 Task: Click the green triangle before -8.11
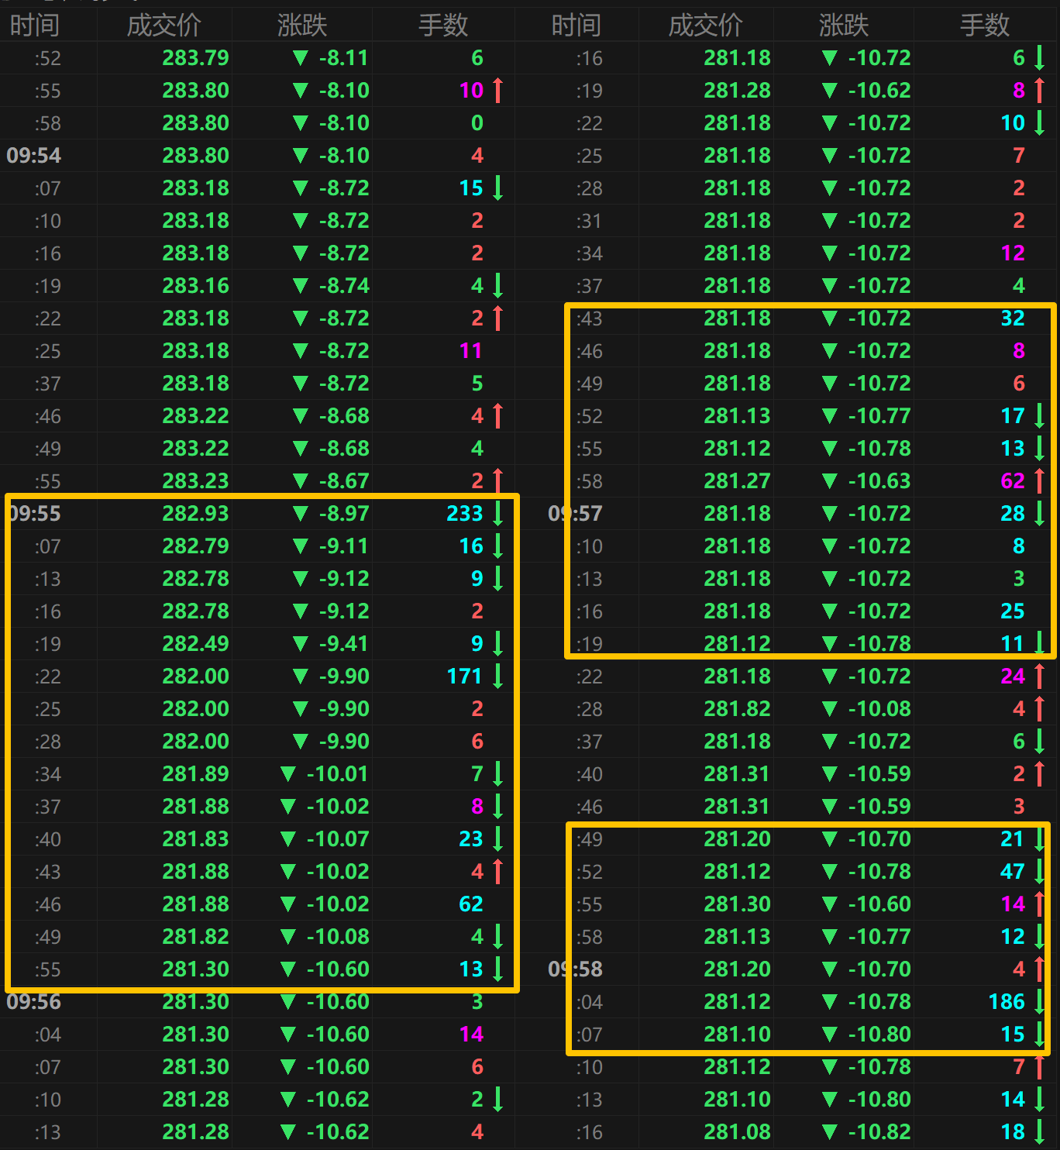[x=301, y=57]
